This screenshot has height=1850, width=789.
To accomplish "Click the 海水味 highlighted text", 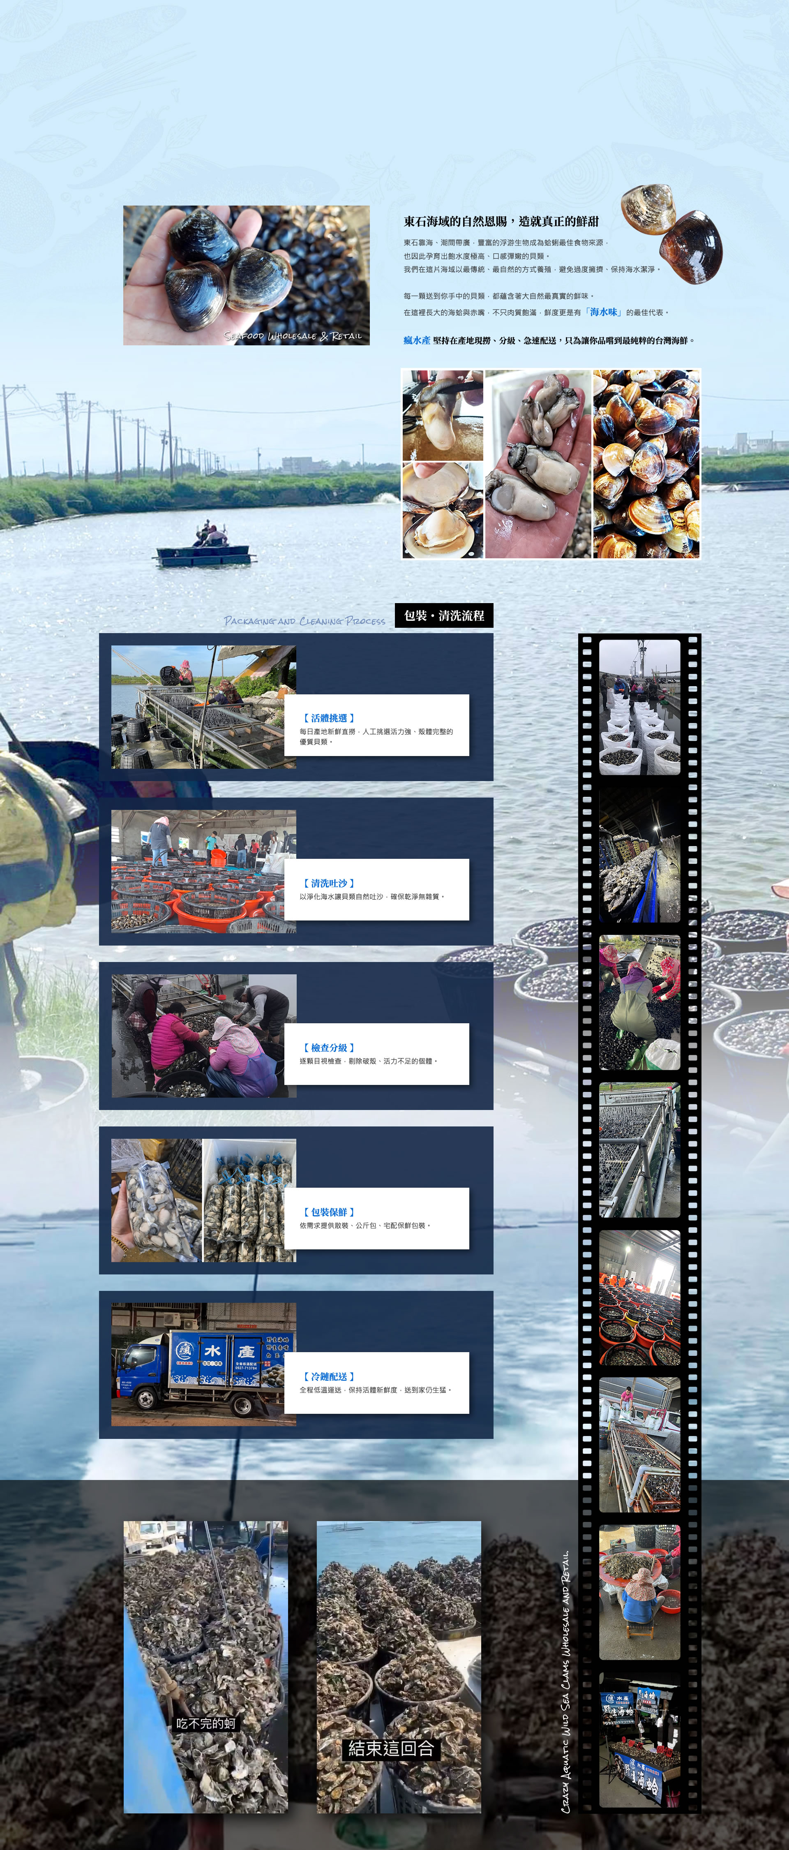I will (603, 312).
